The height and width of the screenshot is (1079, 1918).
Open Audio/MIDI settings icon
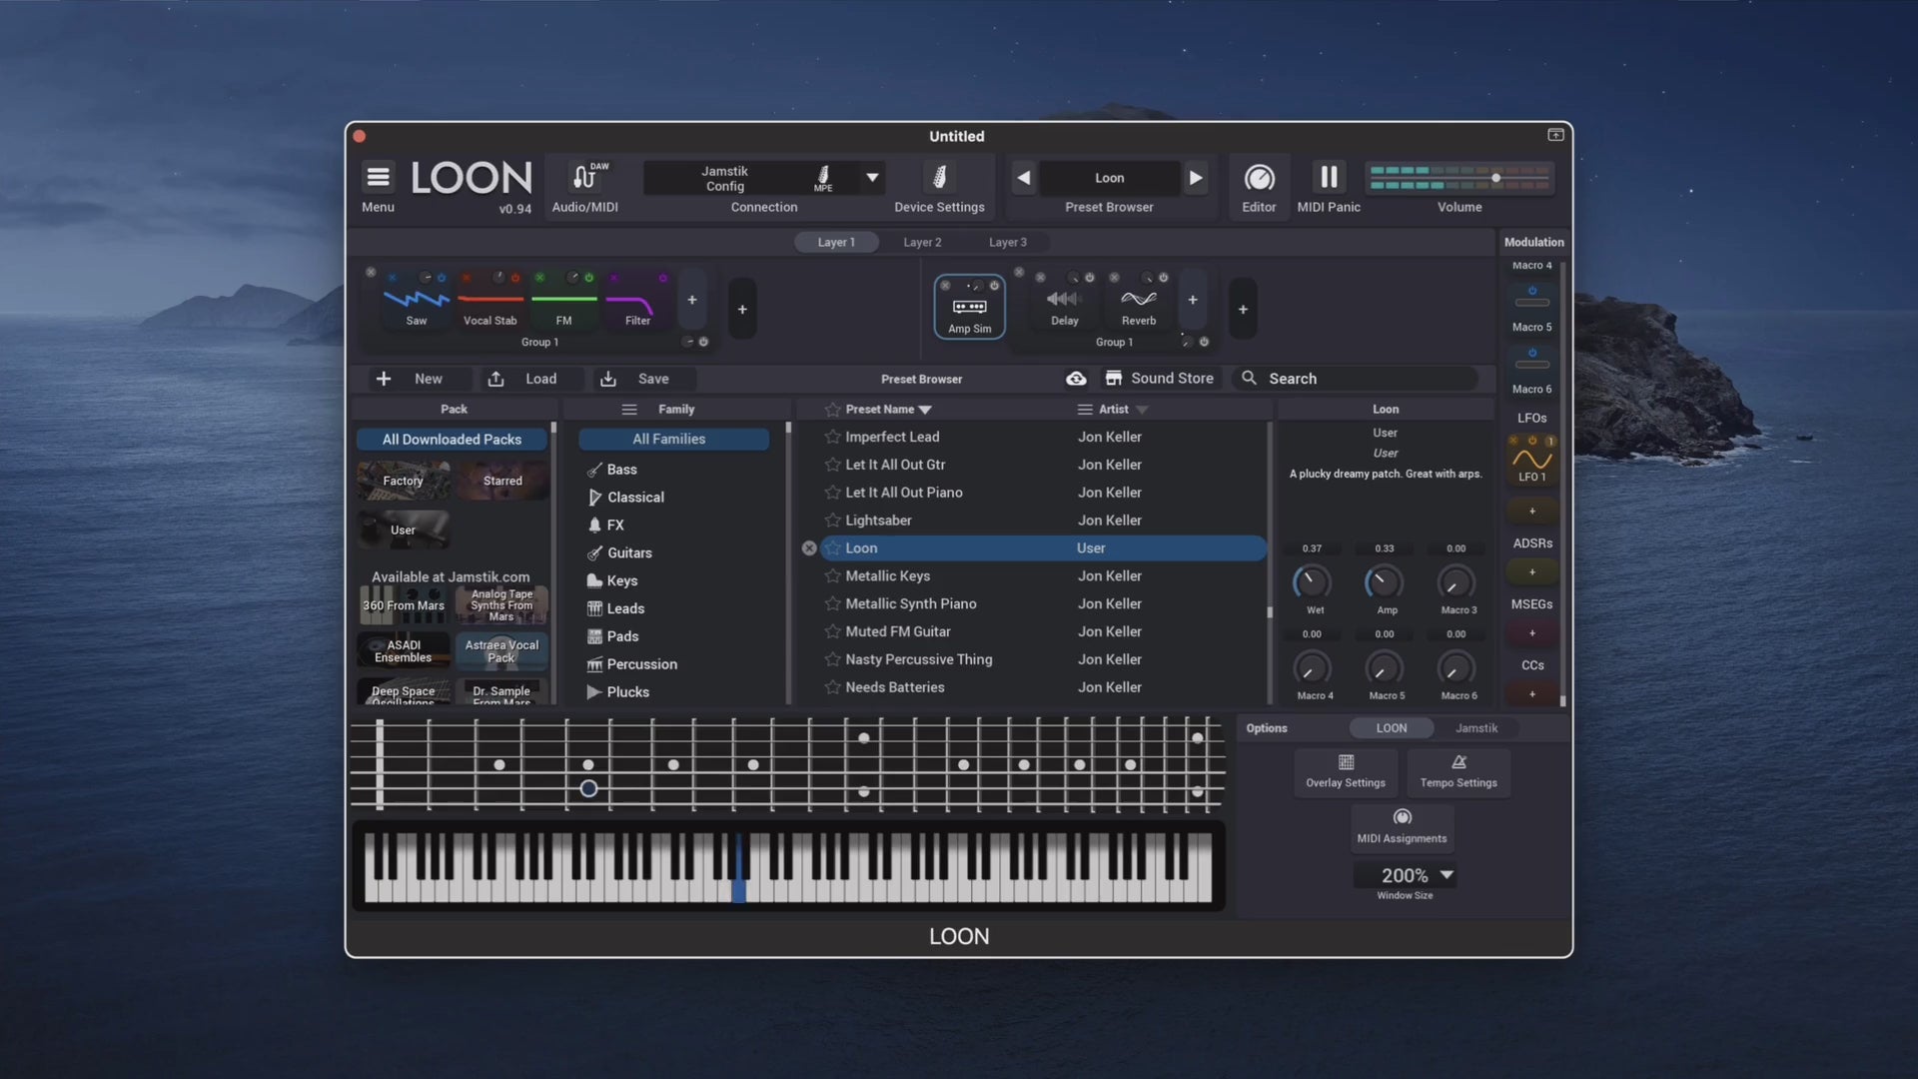[x=587, y=177]
